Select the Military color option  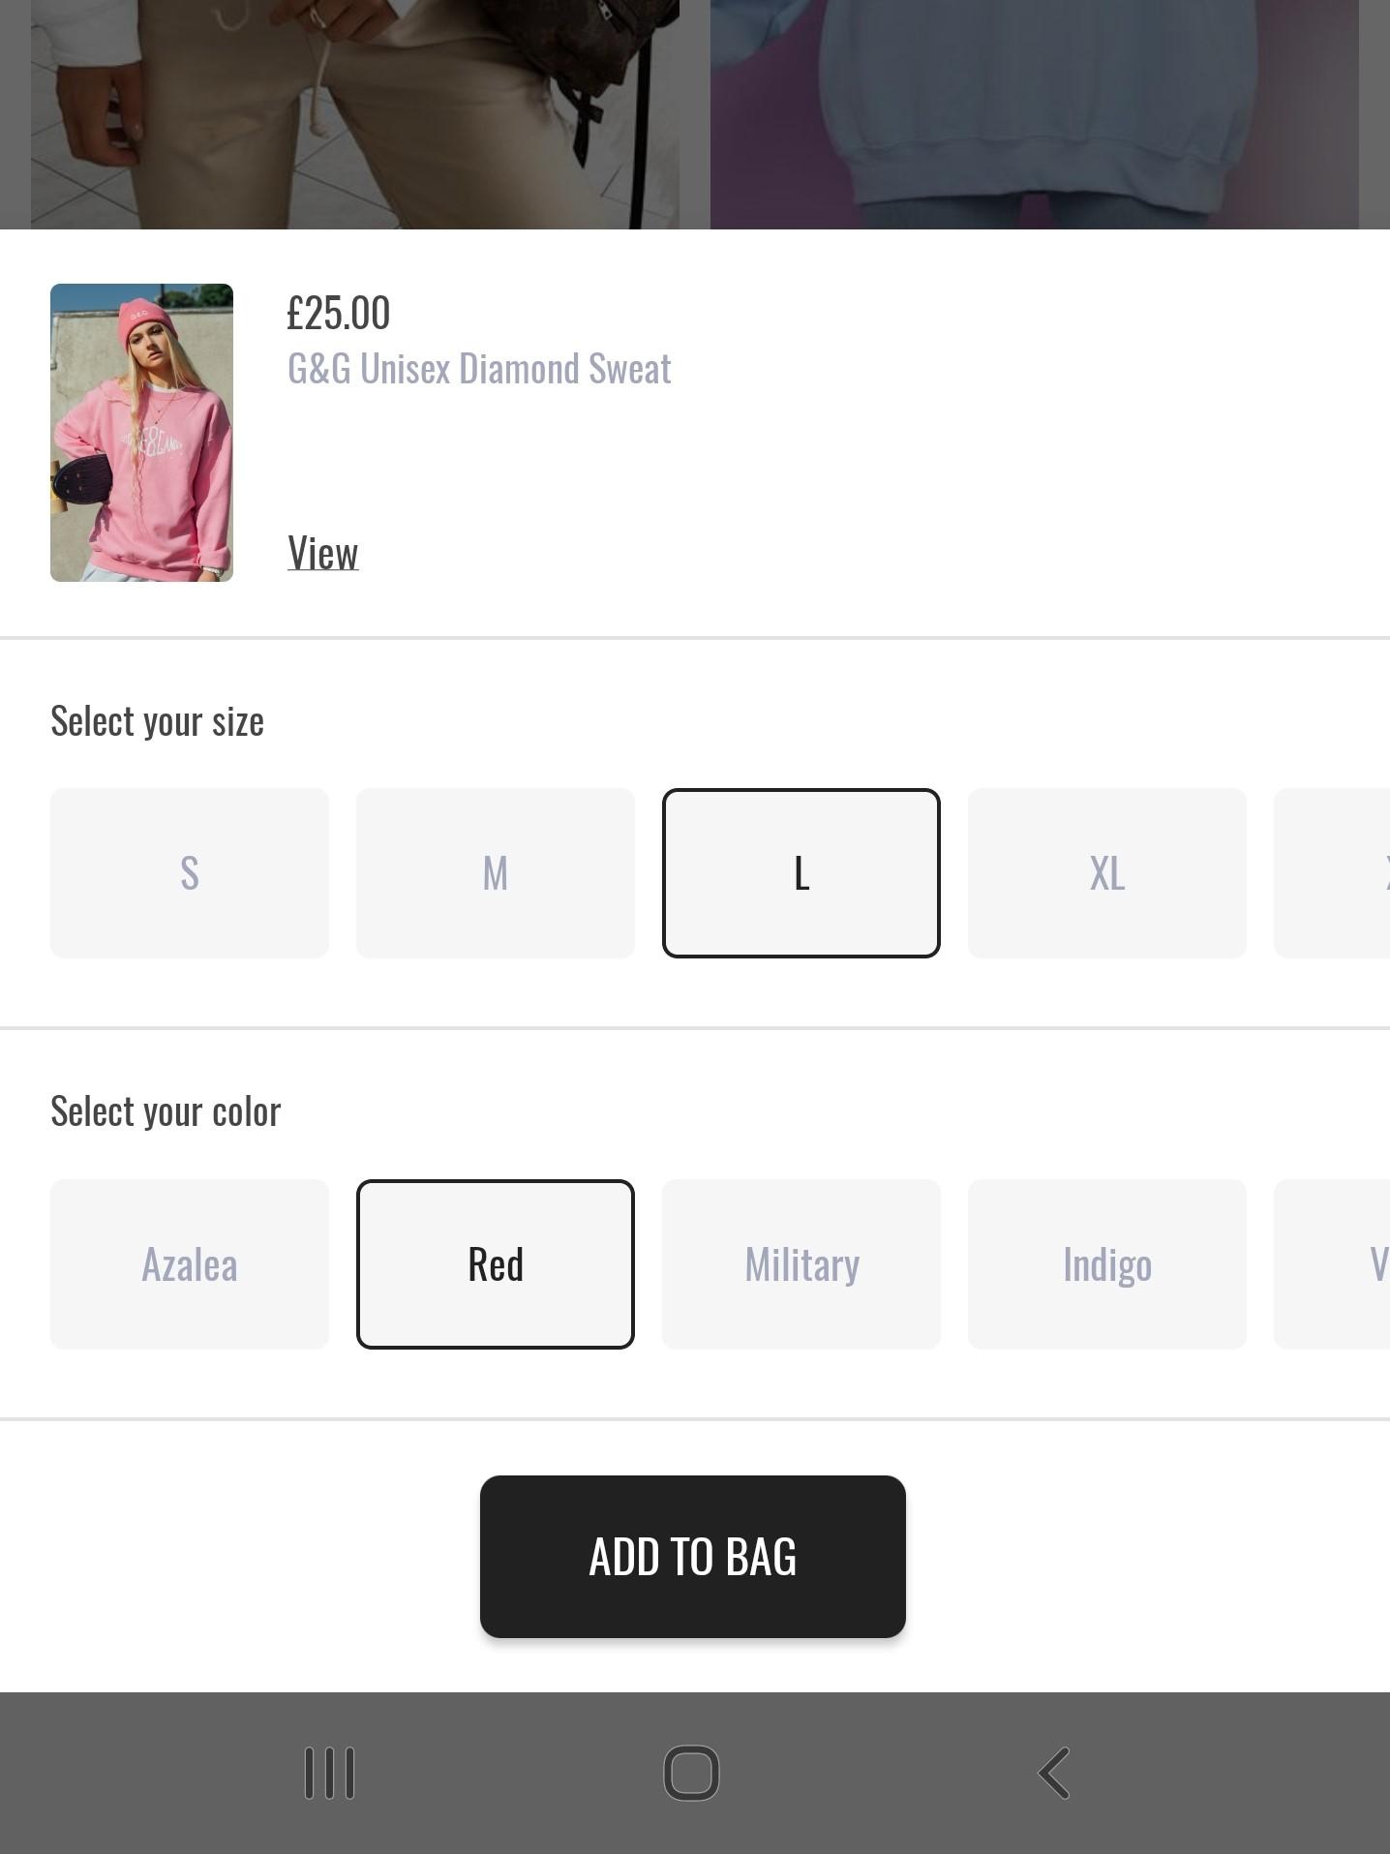coord(801,1264)
